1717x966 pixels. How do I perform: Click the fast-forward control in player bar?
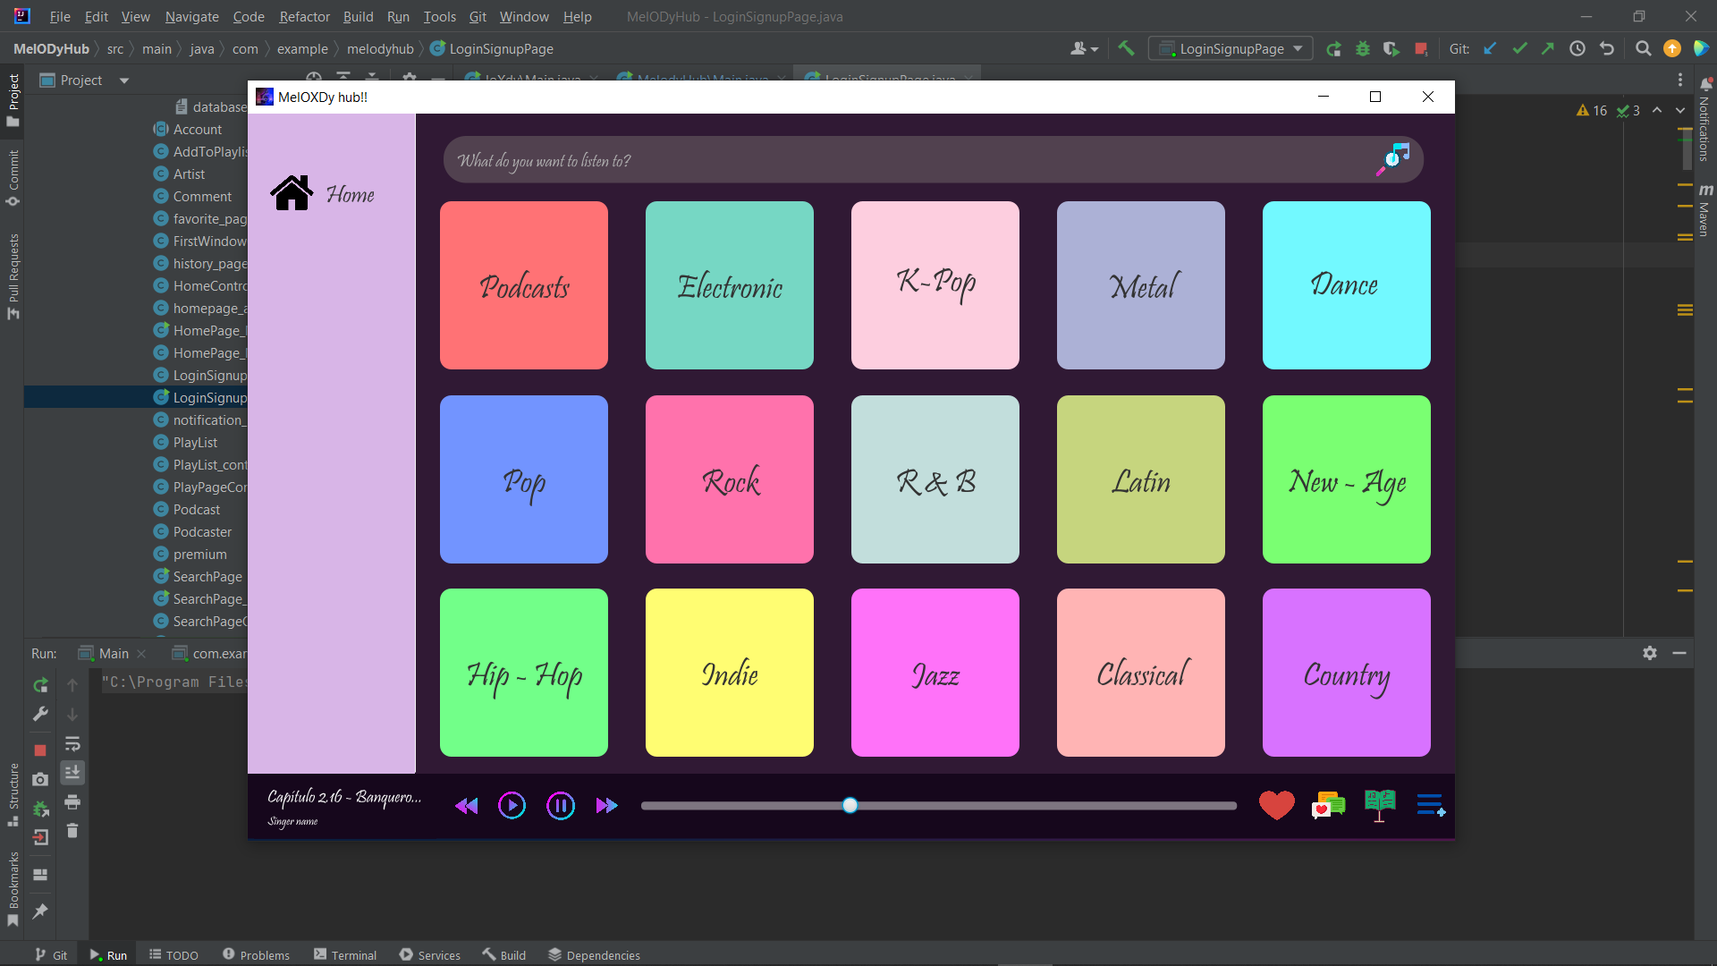[x=607, y=805]
